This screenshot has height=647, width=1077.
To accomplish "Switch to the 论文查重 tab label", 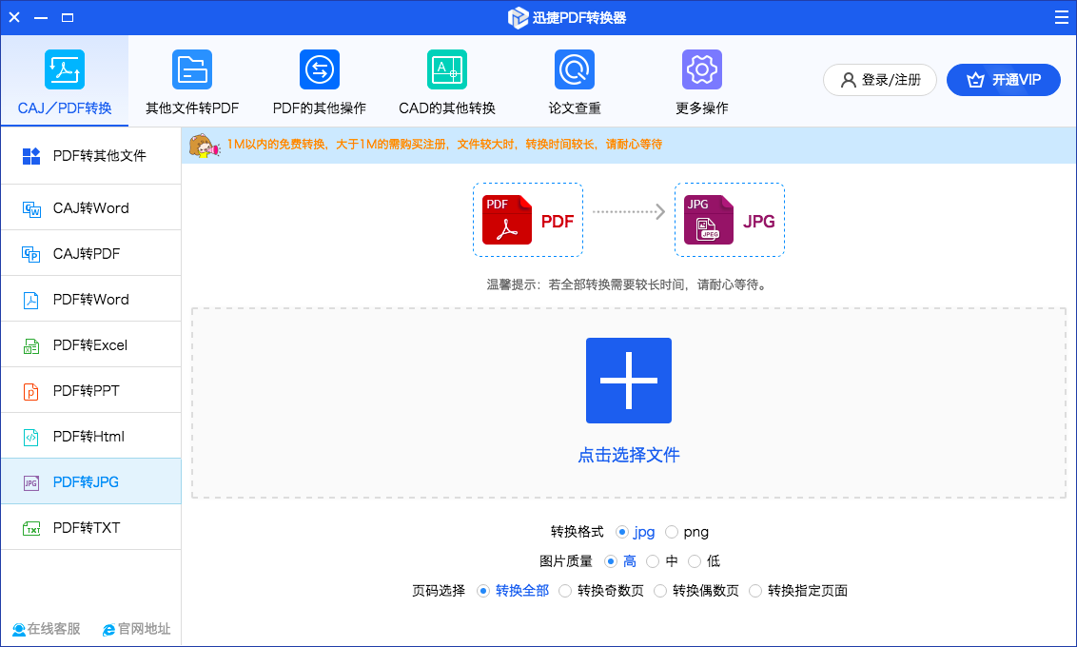I will [x=575, y=108].
